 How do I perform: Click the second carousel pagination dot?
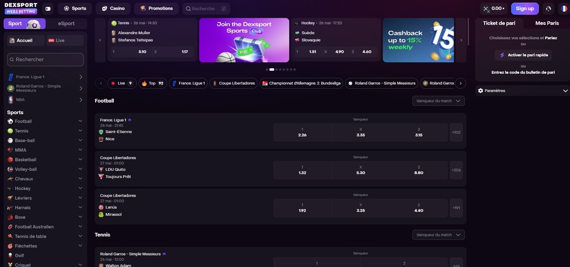coord(271,69)
